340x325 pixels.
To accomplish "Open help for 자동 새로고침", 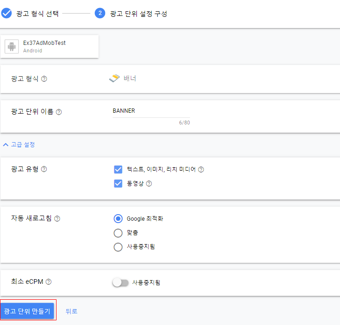I will pos(57,218).
